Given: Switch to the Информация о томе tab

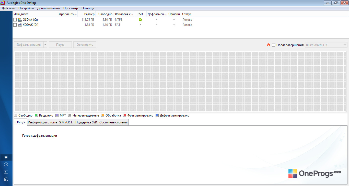Looking at the screenshot, I should pyautogui.click(x=42, y=122).
